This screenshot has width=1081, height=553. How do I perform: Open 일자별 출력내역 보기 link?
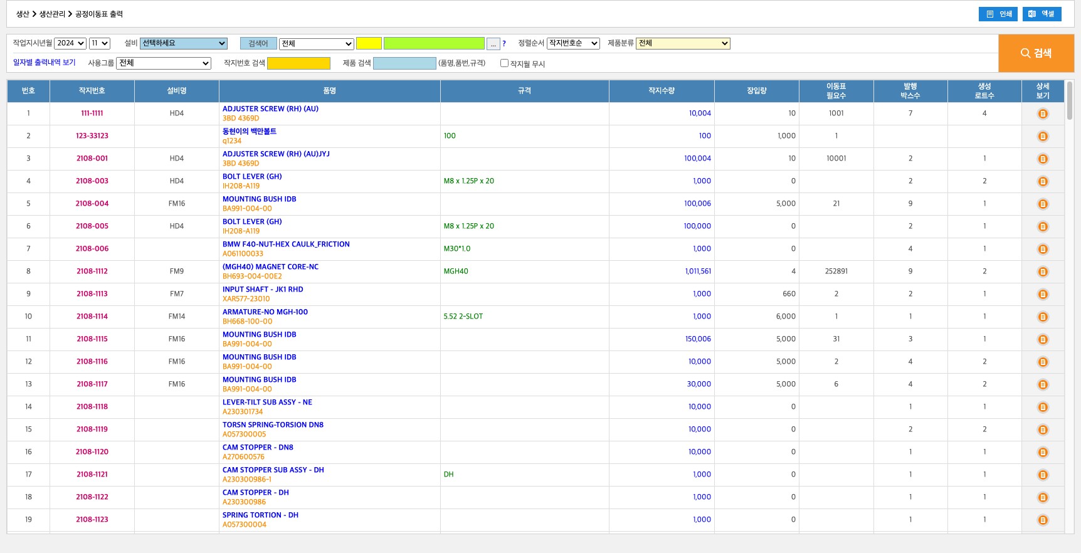point(45,63)
